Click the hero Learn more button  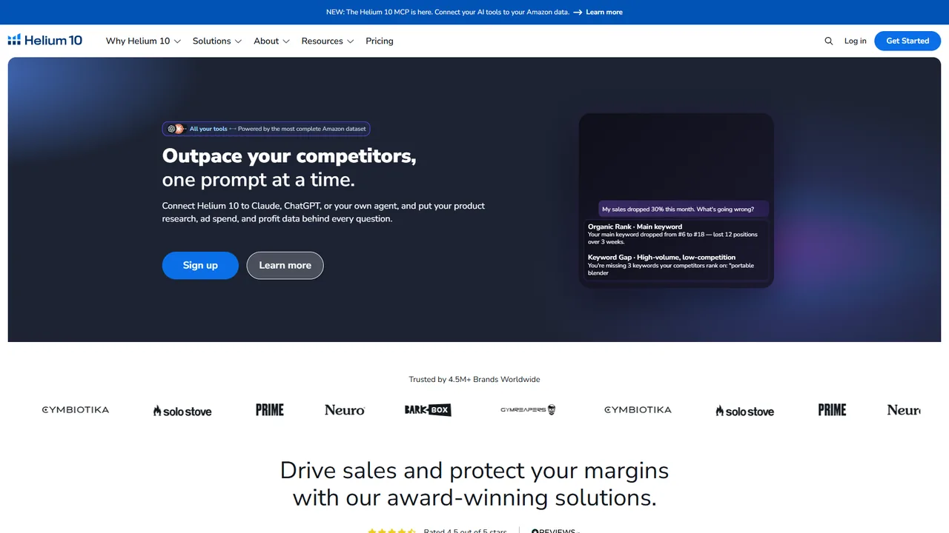[x=285, y=265]
